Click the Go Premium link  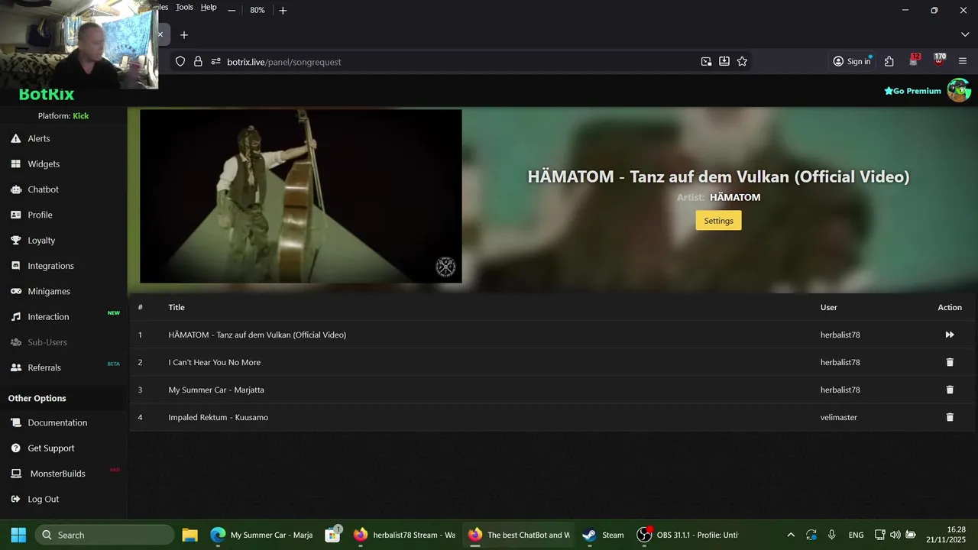click(x=912, y=91)
